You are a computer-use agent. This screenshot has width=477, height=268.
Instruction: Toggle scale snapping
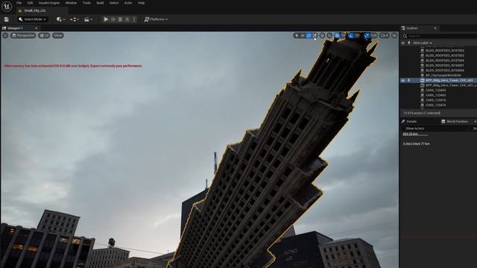click(x=367, y=36)
